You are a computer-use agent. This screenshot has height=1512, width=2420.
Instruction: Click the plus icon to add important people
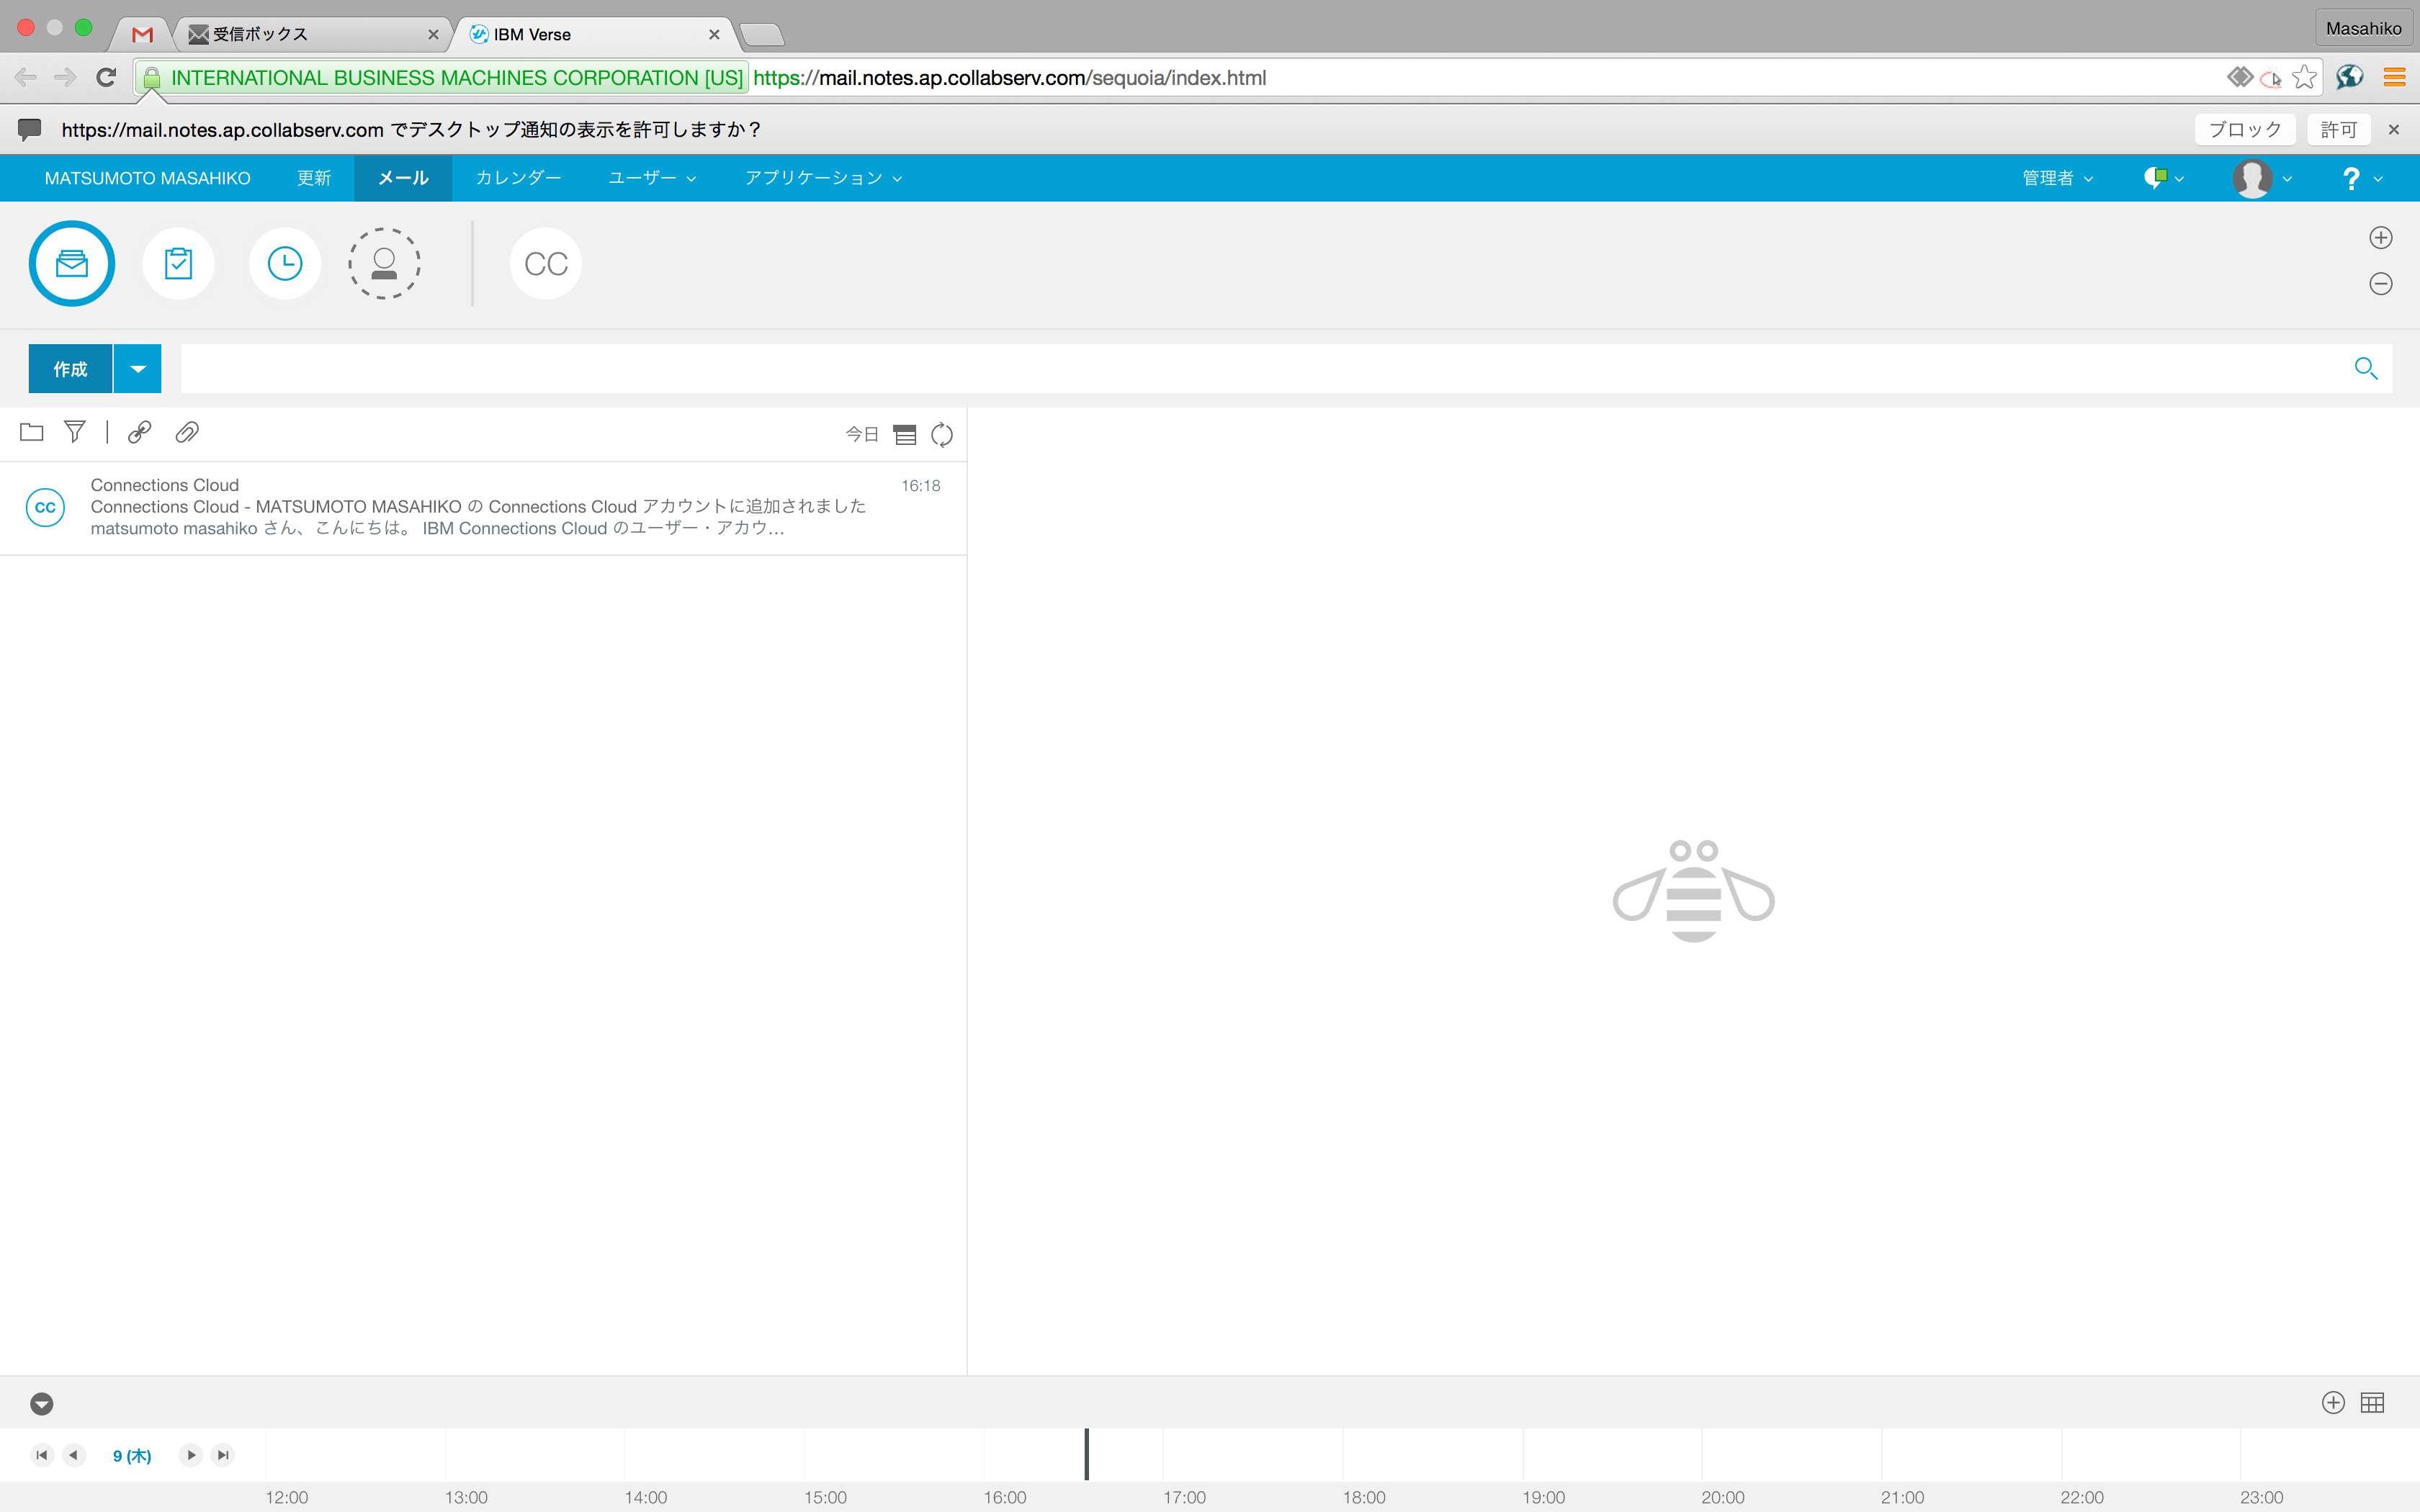[x=2381, y=238]
